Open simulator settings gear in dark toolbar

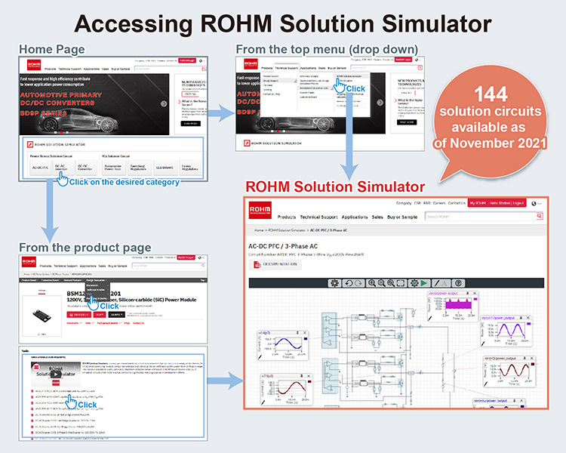click(x=334, y=283)
